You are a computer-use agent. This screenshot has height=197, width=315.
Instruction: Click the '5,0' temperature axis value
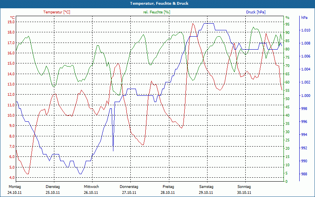[x=12, y=167]
